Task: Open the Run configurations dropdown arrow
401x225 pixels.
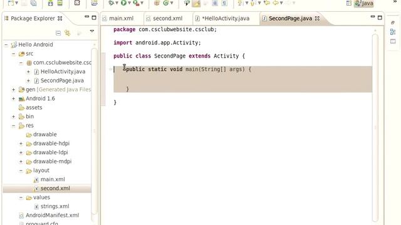Action: (x=130, y=3)
